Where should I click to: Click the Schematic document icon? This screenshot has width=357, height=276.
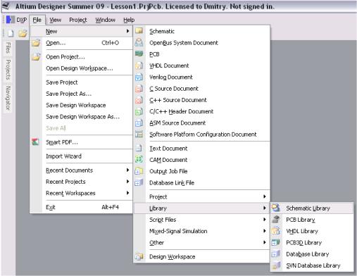click(x=139, y=31)
